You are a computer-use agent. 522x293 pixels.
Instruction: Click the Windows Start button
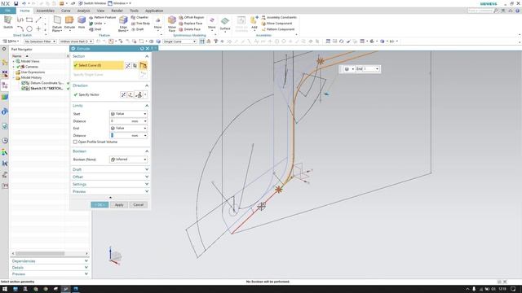pyautogui.click(x=5, y=289)
